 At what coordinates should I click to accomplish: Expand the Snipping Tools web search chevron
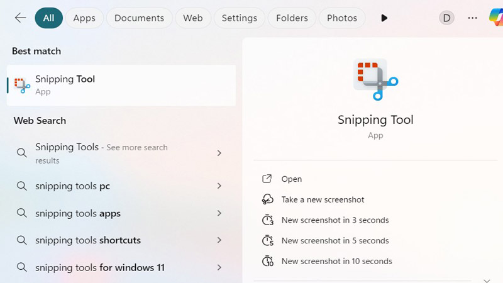[219, 153]
